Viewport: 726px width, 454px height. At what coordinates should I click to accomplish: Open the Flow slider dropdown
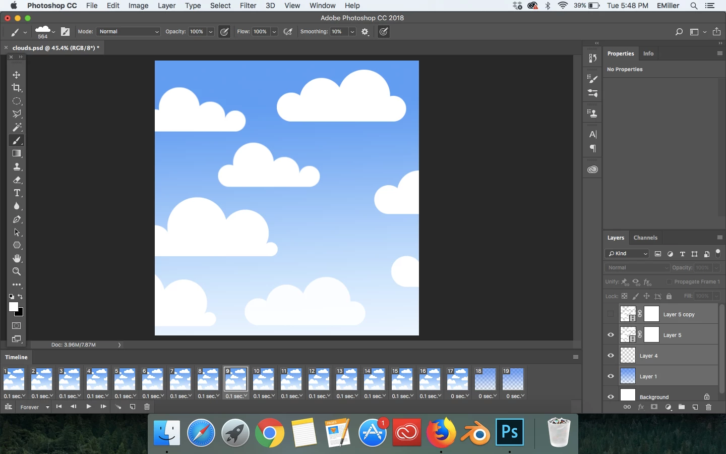click(x=274, y=32)
